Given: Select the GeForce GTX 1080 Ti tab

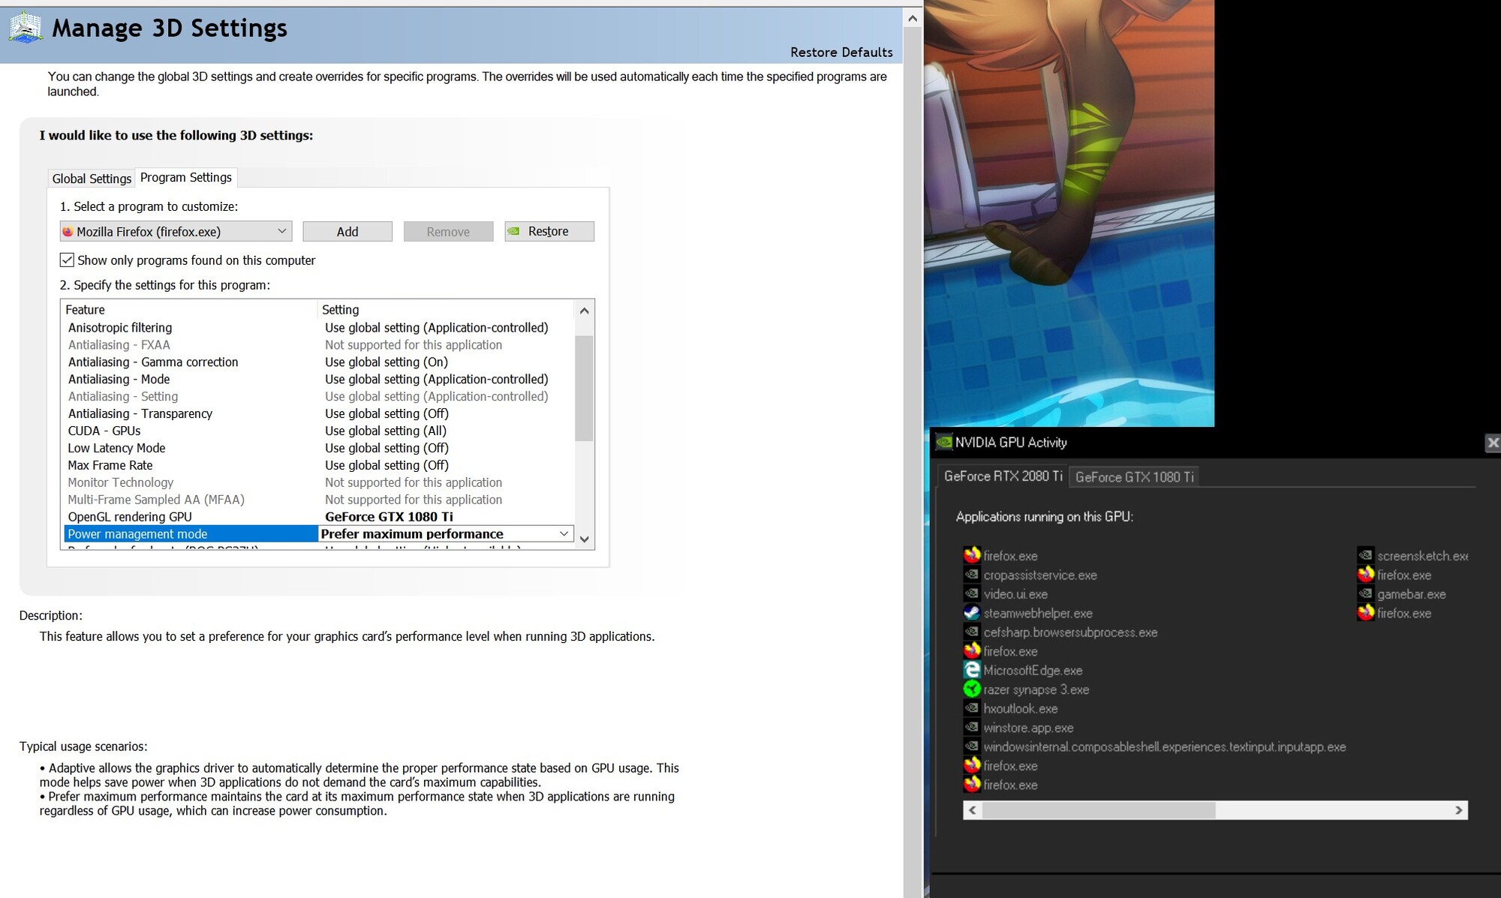Looking at the screenshot, I should pyautogui.click(x=1135, y=476).
